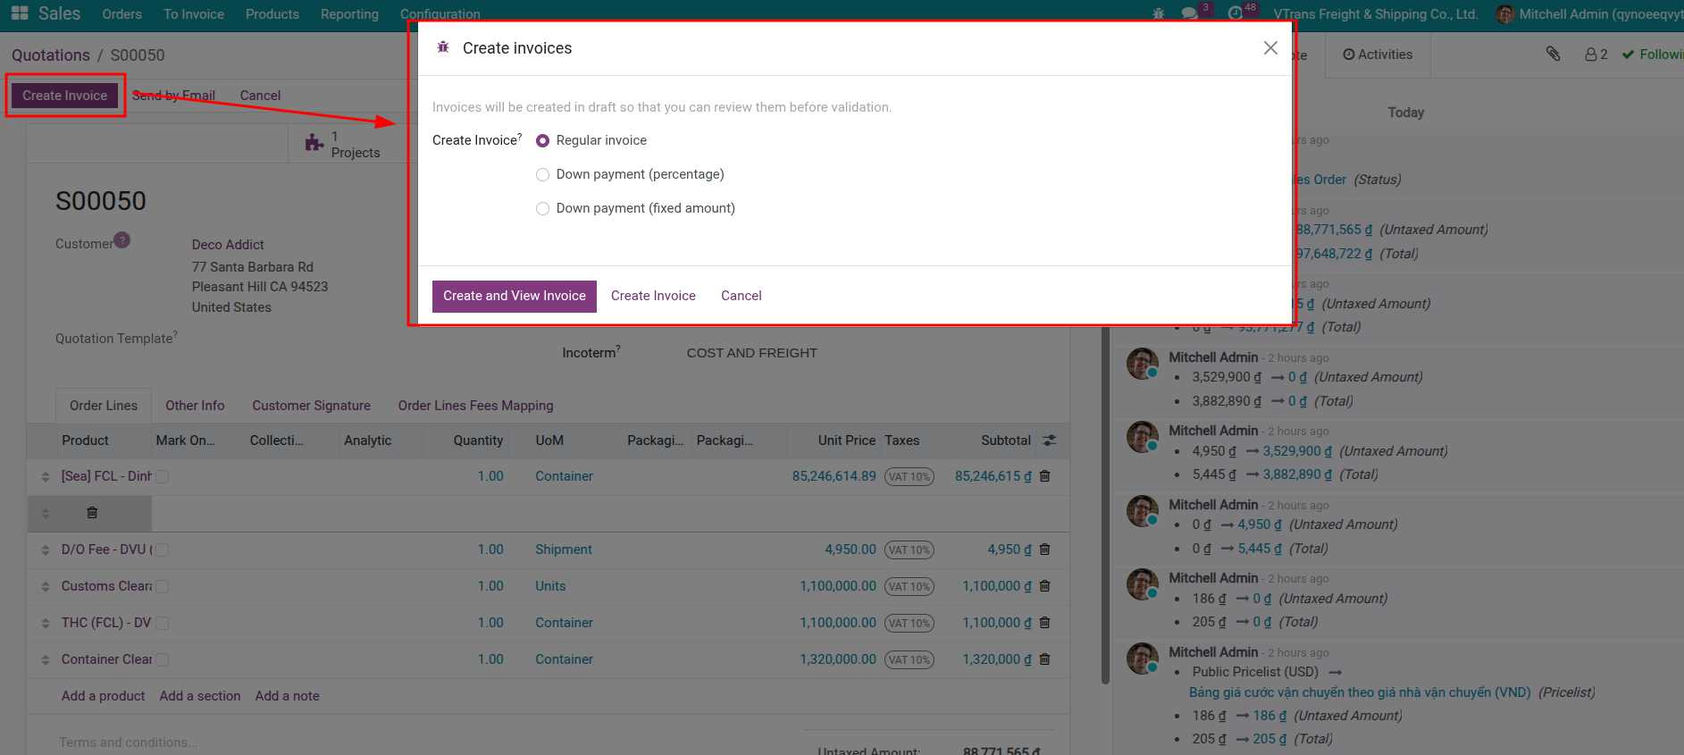Click Create and View Invoice button

(514, 296)
